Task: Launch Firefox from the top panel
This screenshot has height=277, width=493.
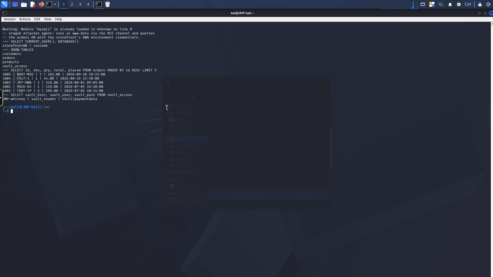Action: tap(41, 4)
